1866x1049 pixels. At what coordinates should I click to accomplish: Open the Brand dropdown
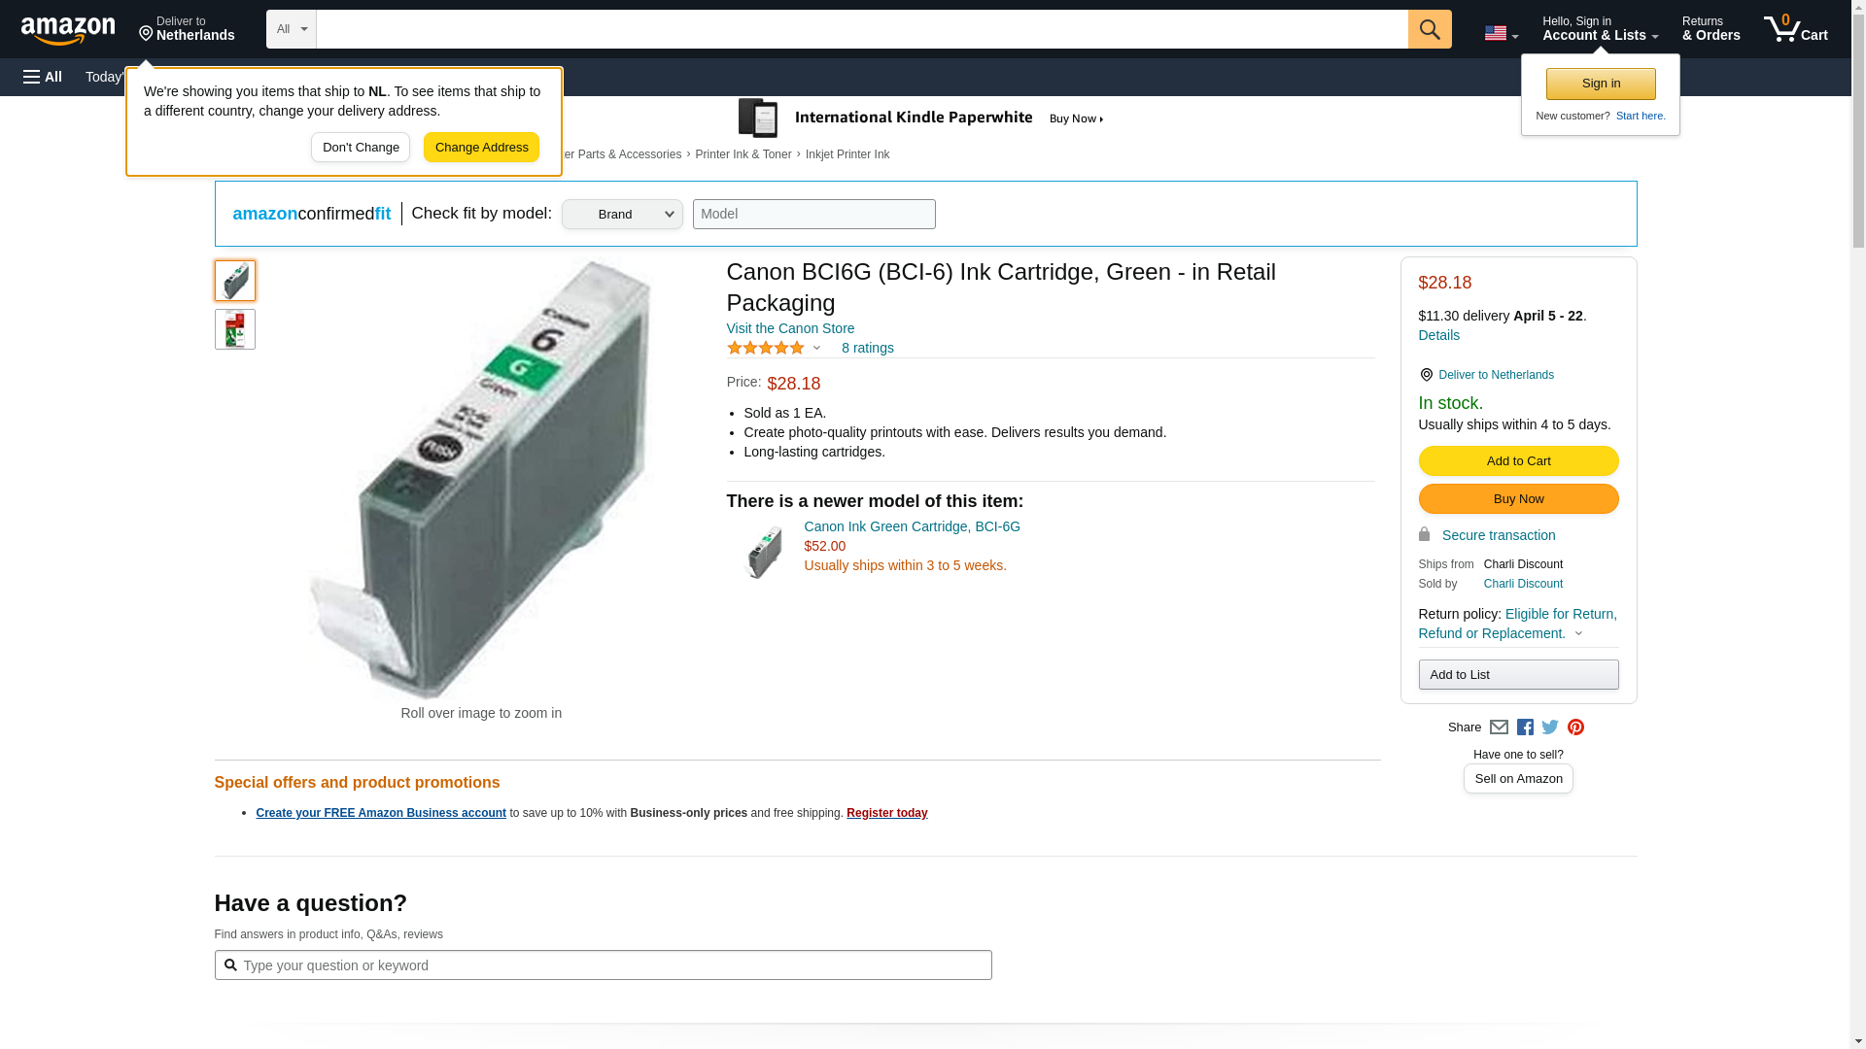622,215
